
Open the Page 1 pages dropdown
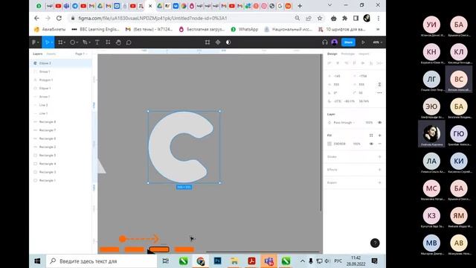coord(81,54)
